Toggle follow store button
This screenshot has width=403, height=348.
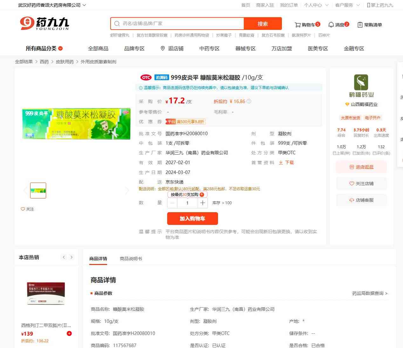coord(361,184)
